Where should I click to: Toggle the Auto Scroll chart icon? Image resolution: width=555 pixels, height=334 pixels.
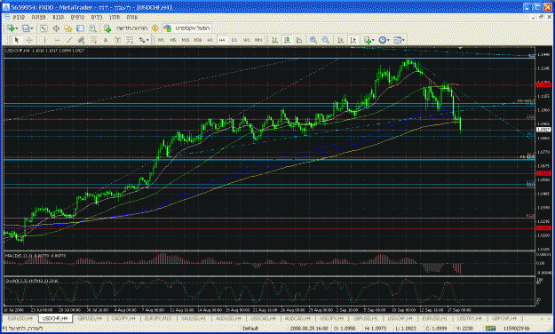[x=340, y=40]
